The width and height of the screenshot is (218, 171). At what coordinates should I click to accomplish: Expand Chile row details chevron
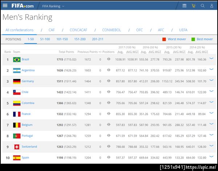(211, 91)
